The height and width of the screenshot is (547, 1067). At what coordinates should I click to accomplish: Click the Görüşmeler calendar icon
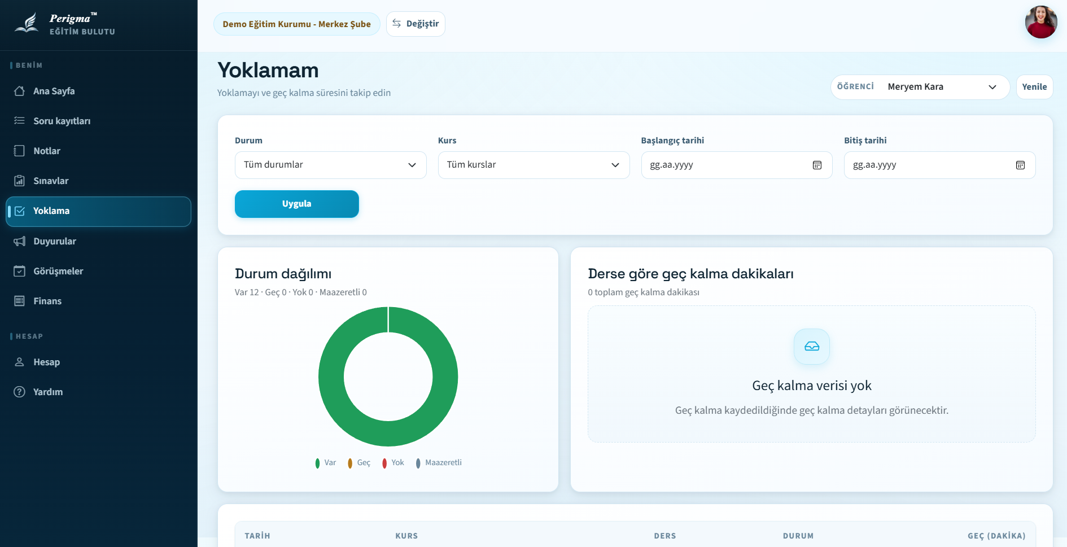point(20,271)
